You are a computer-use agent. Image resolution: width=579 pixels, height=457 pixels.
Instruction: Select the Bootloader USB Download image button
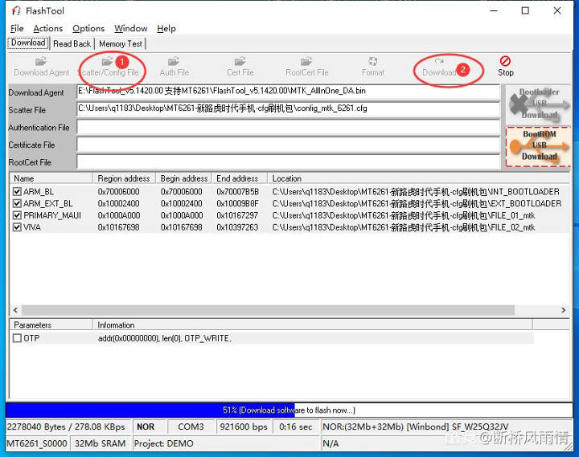(537, 104)
